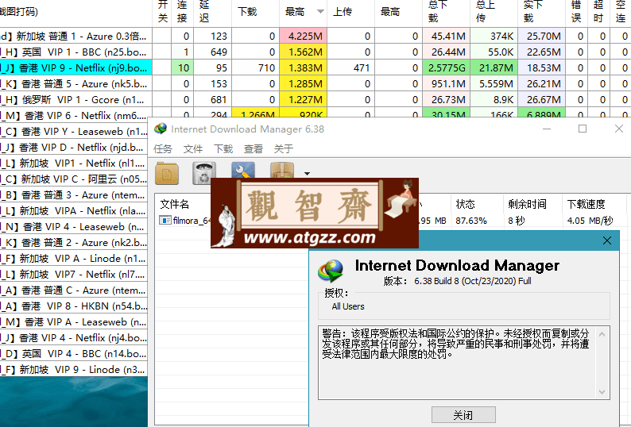Click the 21.87M total upload cell
Image resolution: width=631 pixels, height=427 pixels.
click(x=494, y=67)
